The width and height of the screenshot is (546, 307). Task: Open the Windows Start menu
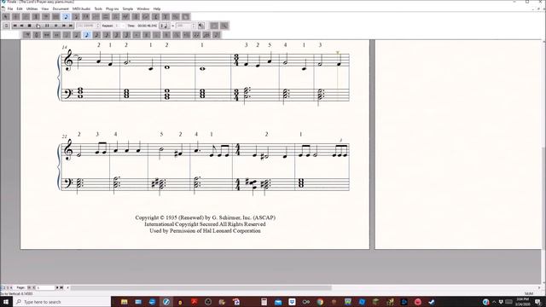point(6,302)
